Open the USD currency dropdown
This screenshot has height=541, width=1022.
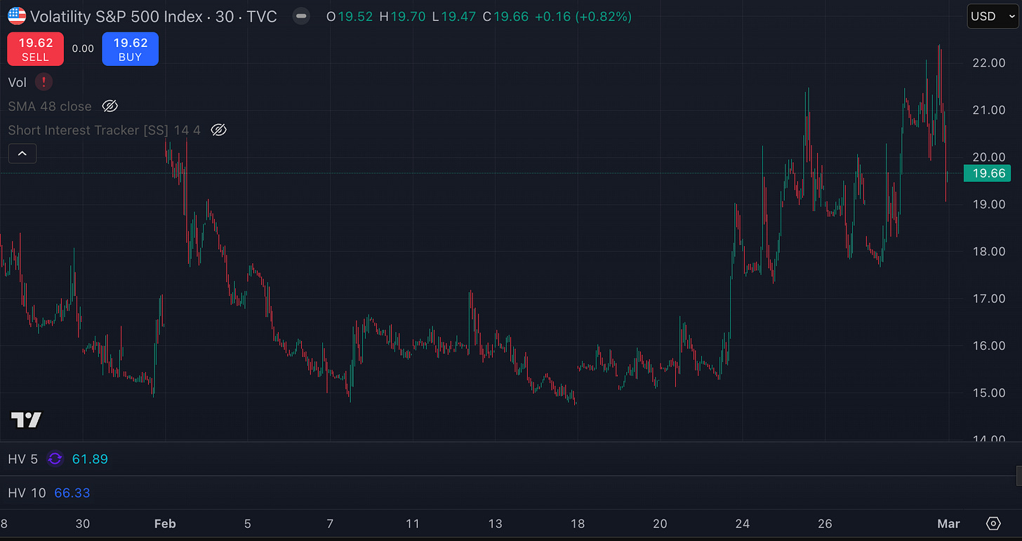coord(992,16)
